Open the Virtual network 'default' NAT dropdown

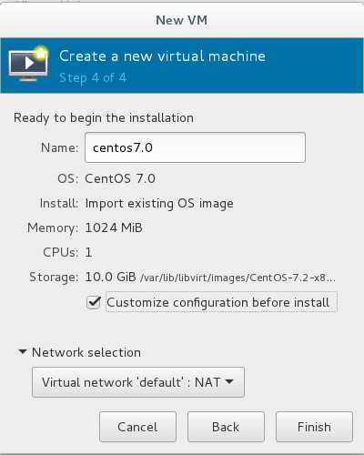click(138, 382)
